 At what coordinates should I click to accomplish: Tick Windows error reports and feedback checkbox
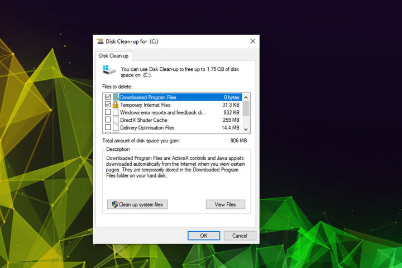tap(108, 112)
